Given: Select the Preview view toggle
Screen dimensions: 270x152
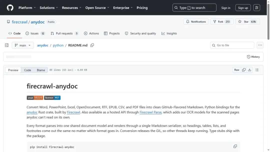Looking at the screenshot, I should (13, 70).
